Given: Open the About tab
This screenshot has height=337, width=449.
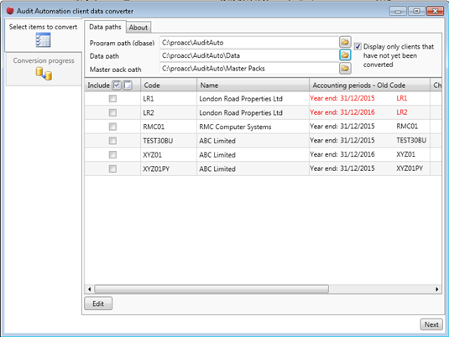Looking at the screenshot, I should (138, 28).
